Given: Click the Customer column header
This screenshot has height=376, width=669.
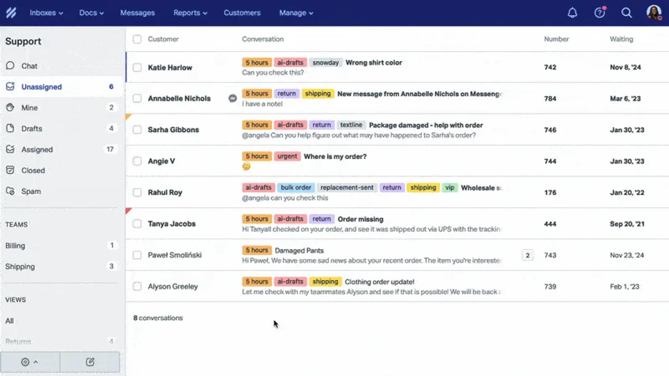Looking at the screenshot, I should coord(163,39).
